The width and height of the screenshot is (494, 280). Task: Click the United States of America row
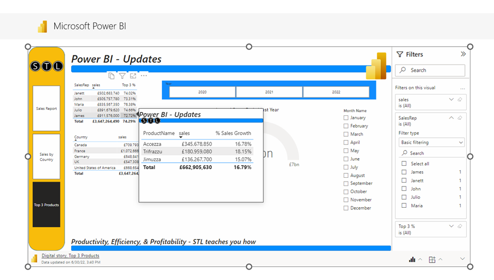coord(106,168)
